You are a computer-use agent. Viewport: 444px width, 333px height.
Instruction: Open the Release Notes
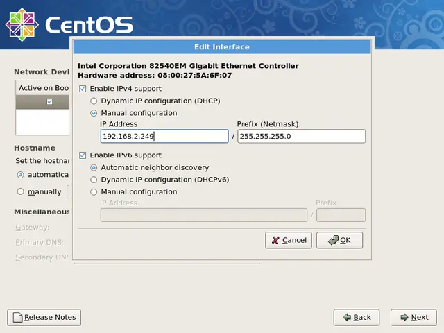click(x=44, y=318)
